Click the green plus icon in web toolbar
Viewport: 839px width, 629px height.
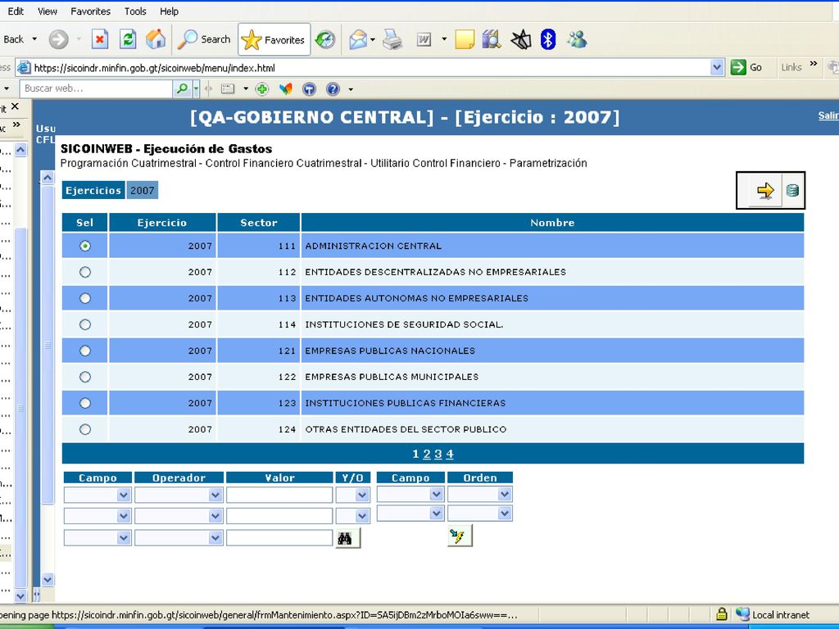261,88
